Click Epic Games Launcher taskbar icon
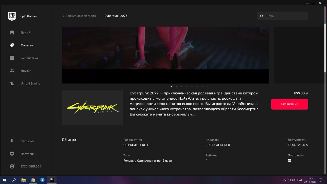Viewport: 327px width, 184px height. pos(52,180)
